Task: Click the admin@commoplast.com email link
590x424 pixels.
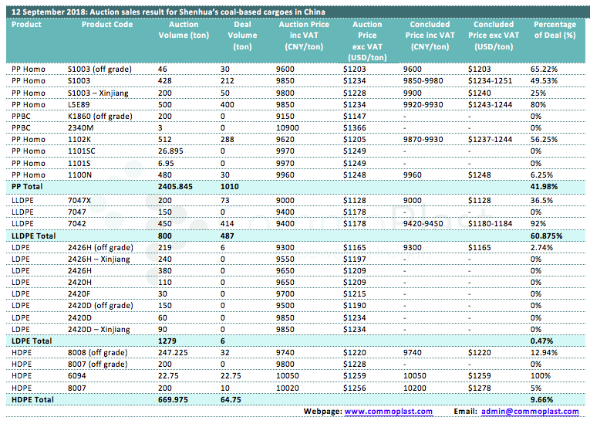Action: pyautogui.click(x=530, y=411)
